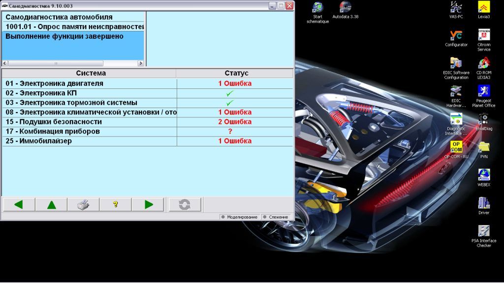The width and height of the screenshot is (504, 283).
Task: Open Citroën Service desktop shortcut
Action: [x=484, y=40]
